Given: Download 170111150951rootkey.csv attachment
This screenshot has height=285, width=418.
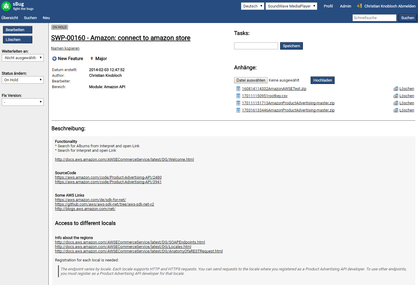Looking at the screenshot, I should point(265,96).
